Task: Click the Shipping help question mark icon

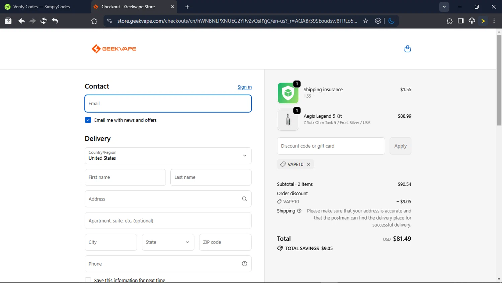Action: 299,211
